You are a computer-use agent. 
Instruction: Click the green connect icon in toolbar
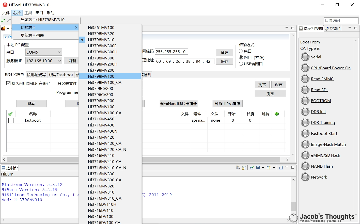tap(3, 21)
